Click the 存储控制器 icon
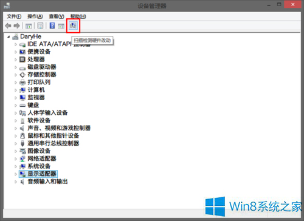This screenshot has width=304, height=221. click(22, 75)
